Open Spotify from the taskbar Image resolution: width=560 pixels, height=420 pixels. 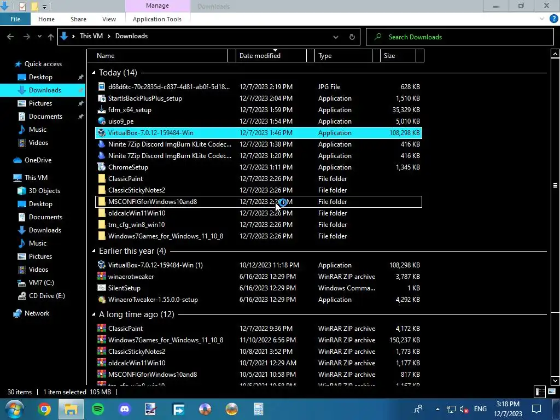click(x=98, y=409)
